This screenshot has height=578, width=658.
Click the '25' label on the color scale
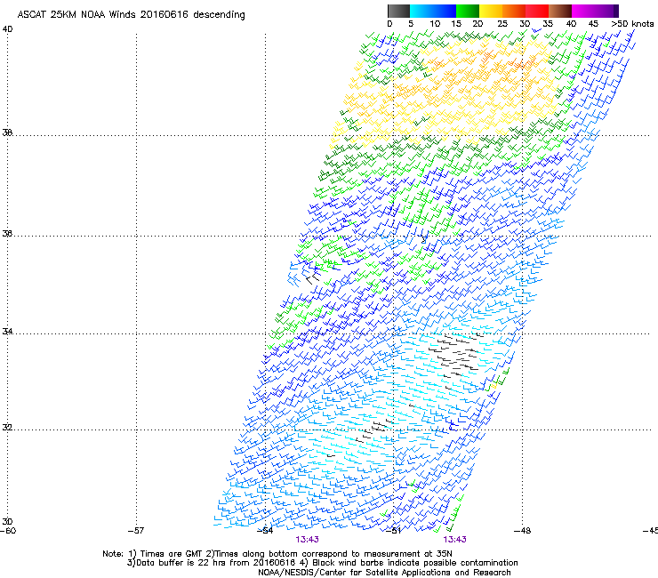click(502, 24)
